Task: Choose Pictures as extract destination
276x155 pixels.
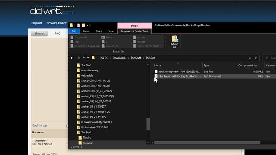Action: click(x=108, y=37)
